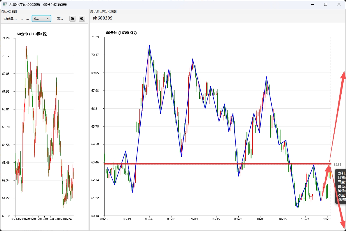
Task: Click the 67.93 price label on left chart
Action: click(x=6, y=91)
